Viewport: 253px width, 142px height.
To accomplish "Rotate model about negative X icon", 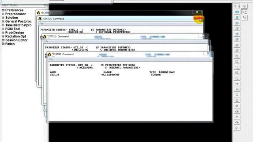I will 237,106.
